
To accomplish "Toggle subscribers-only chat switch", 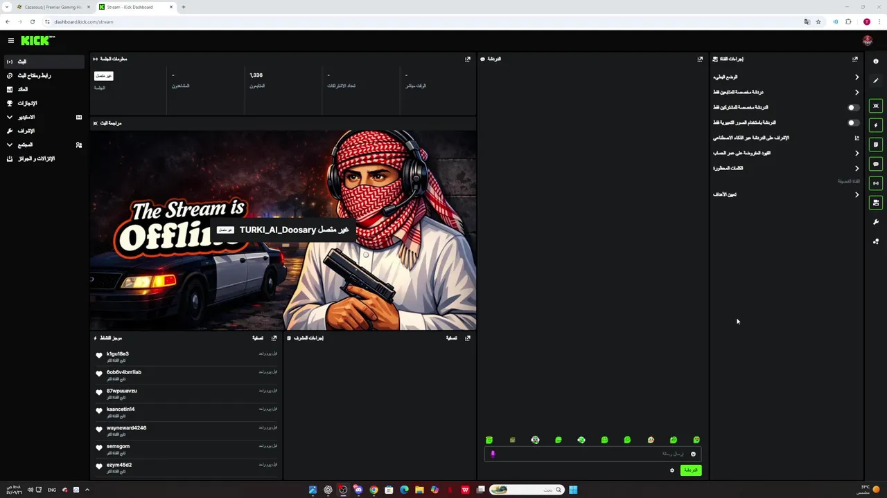I will (x=854, y=107).
